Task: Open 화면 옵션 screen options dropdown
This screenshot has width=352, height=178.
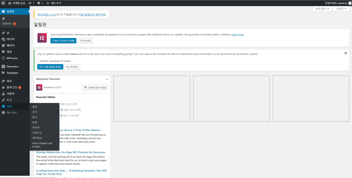Action: pyautogui.click(x=322, y=9)
